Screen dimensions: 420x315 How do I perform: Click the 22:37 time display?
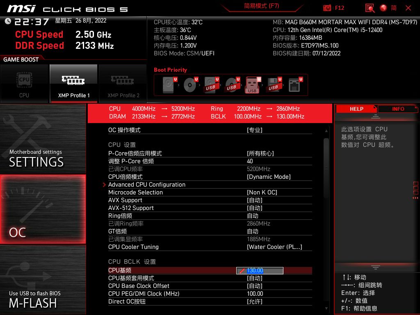click(32, 22)
